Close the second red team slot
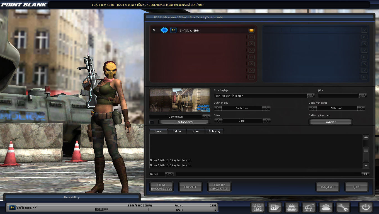The height and width of the screenshot is (214, 379). [251, 37]
